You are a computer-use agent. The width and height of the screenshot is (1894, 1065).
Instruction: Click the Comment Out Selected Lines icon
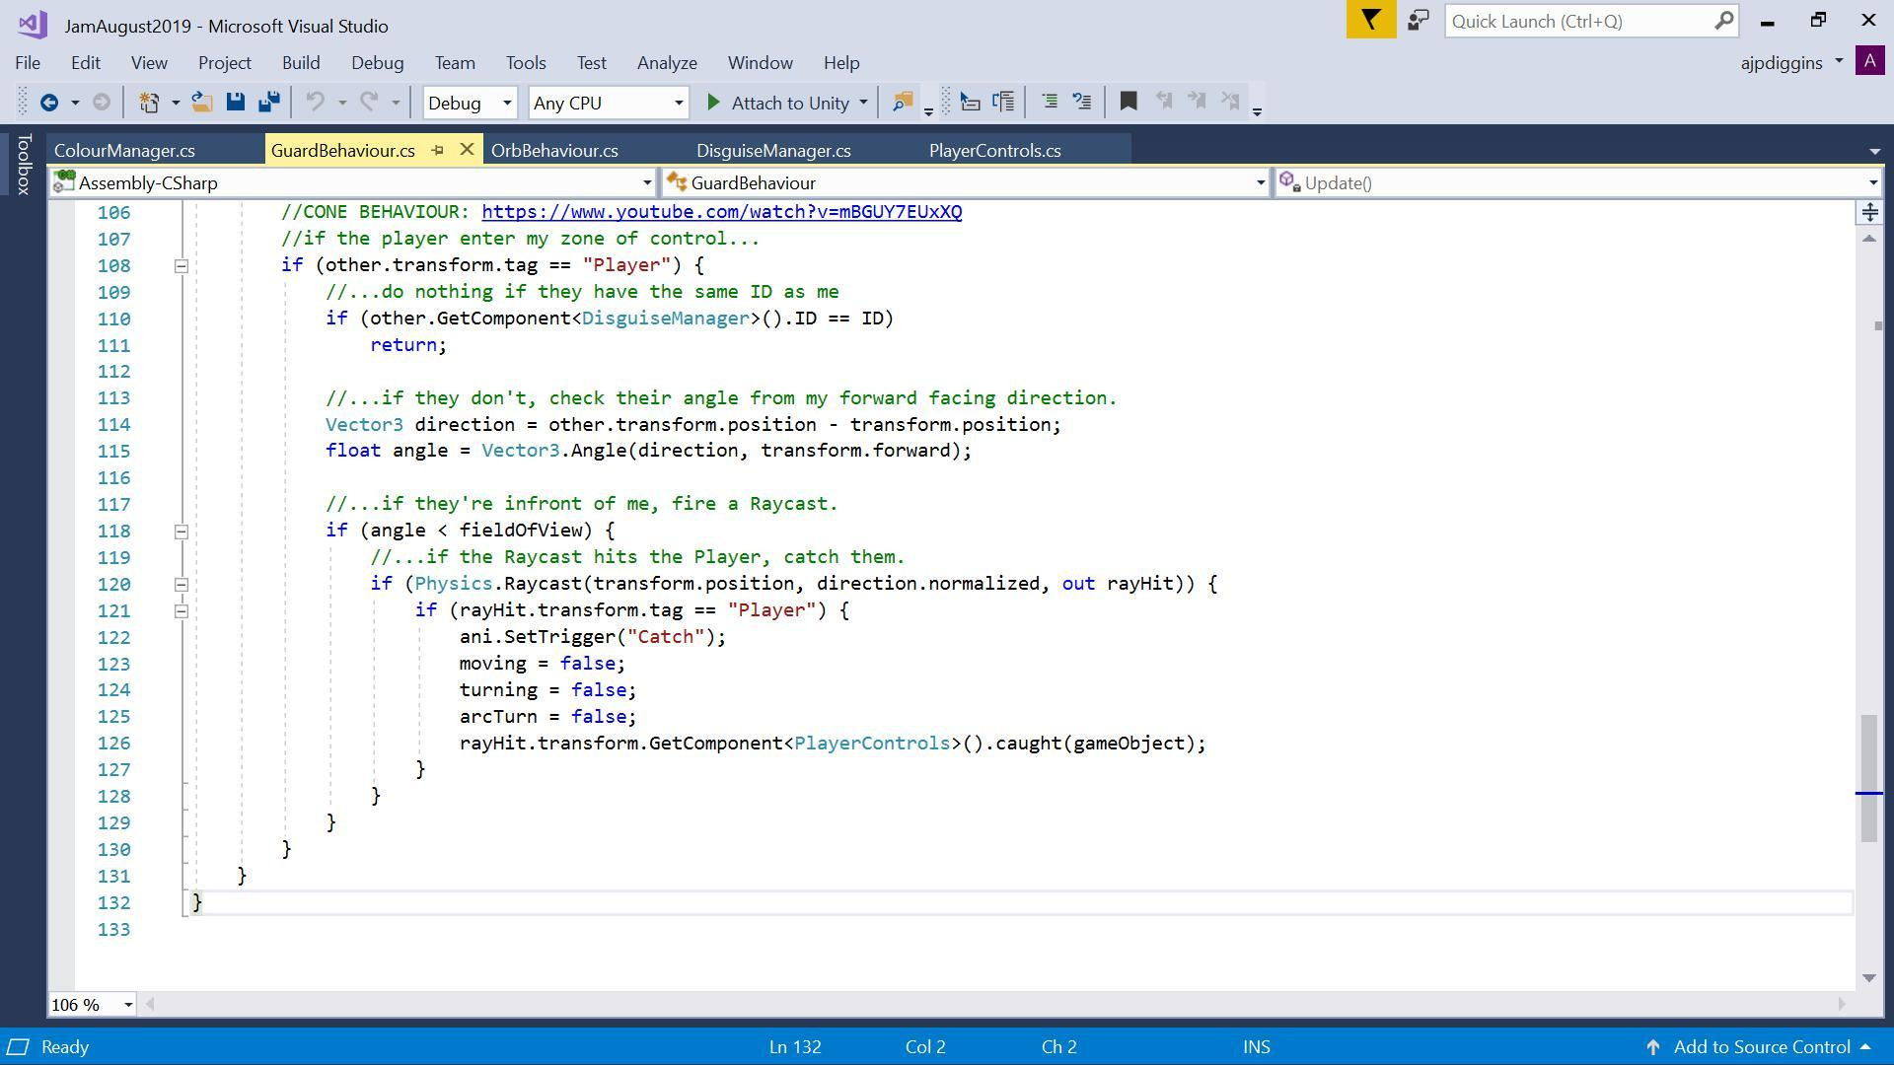pyautogui.click(x=1050, y=102)
